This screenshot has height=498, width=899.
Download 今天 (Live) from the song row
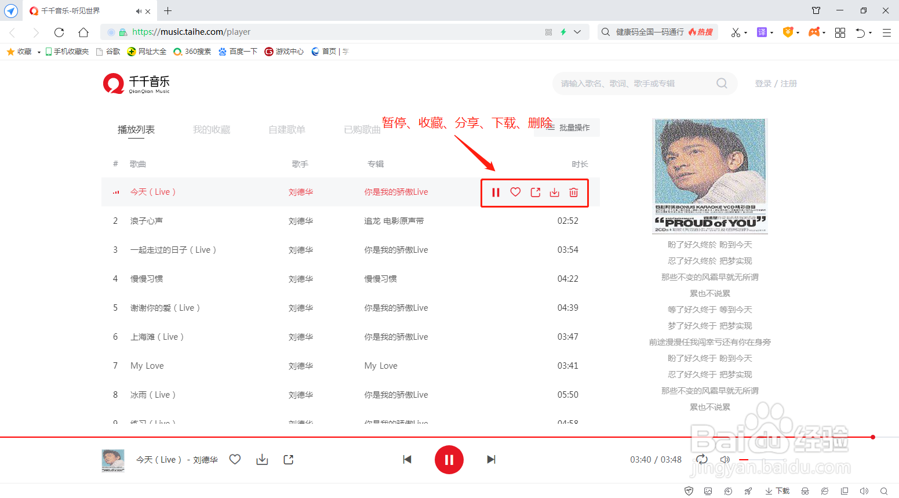[x=555, y=192]
